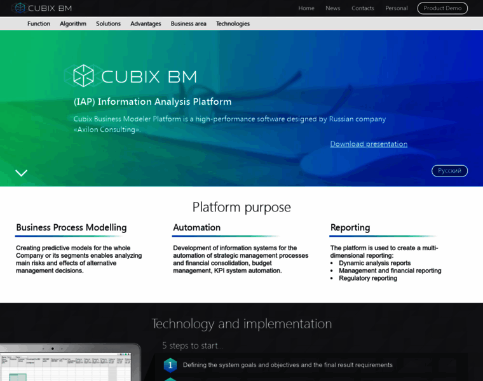This screenshot has height=381, width=483.
Task: Click the Regulatory reporting bullet
Action: pyautogui.click(x=368, y=278)
